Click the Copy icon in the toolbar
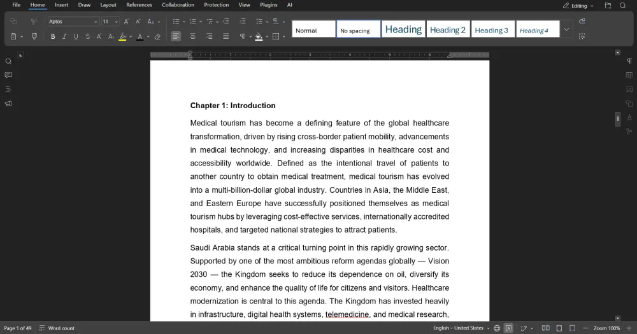The height and width of the screenshot is (334, 637). (13, 22)
